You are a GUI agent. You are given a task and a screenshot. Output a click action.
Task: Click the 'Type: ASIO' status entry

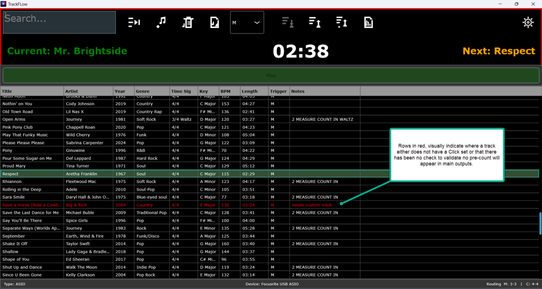coord(15,284)
